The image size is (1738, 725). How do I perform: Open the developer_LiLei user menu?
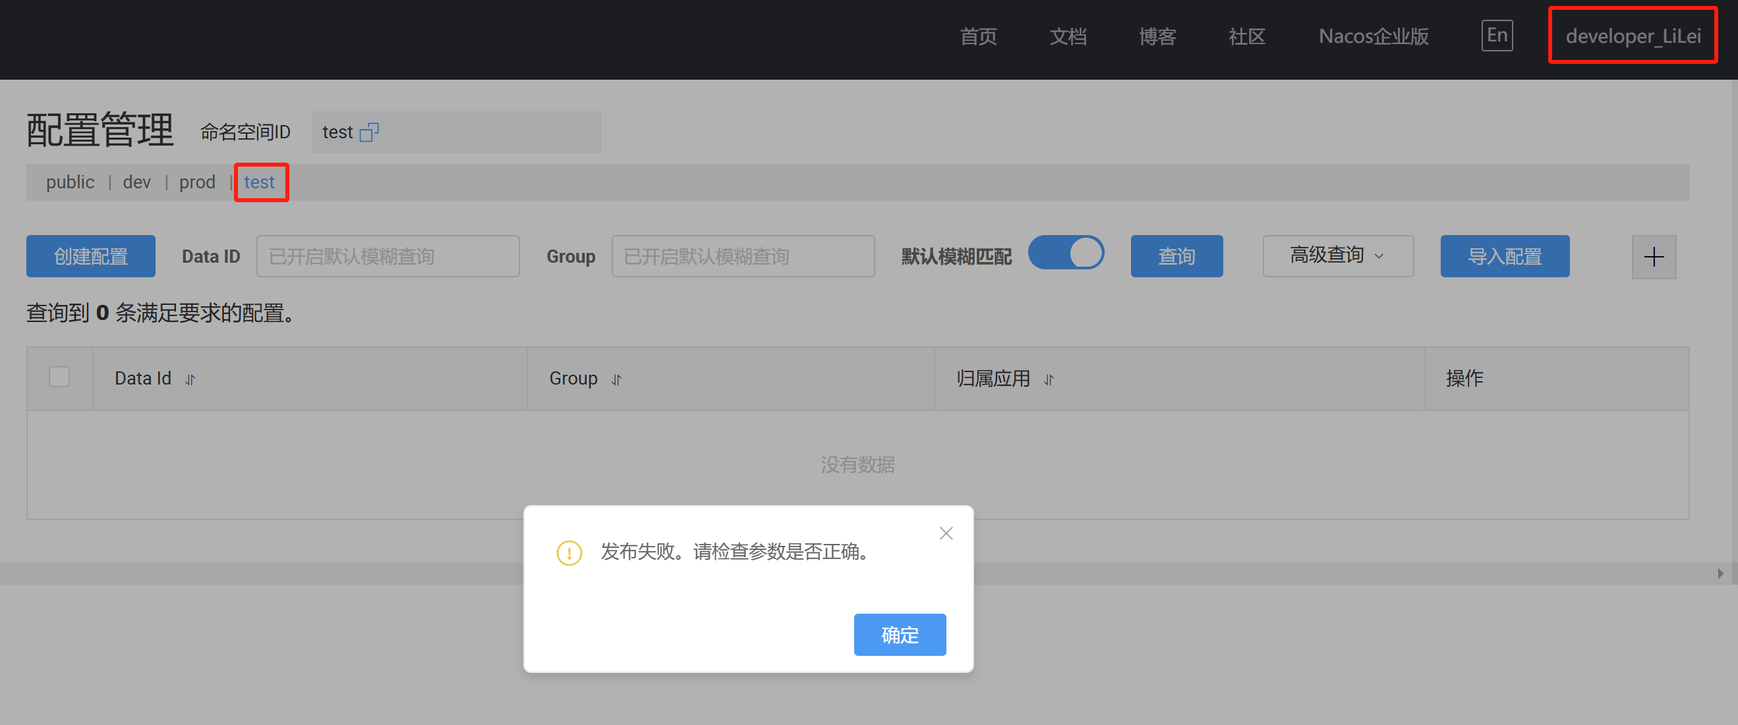[x=1632, y=36]
